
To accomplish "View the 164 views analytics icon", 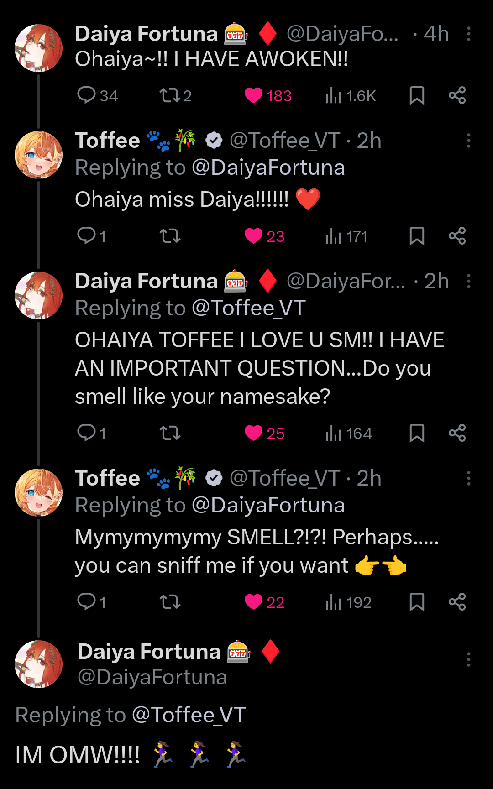I will pos(334,434).
